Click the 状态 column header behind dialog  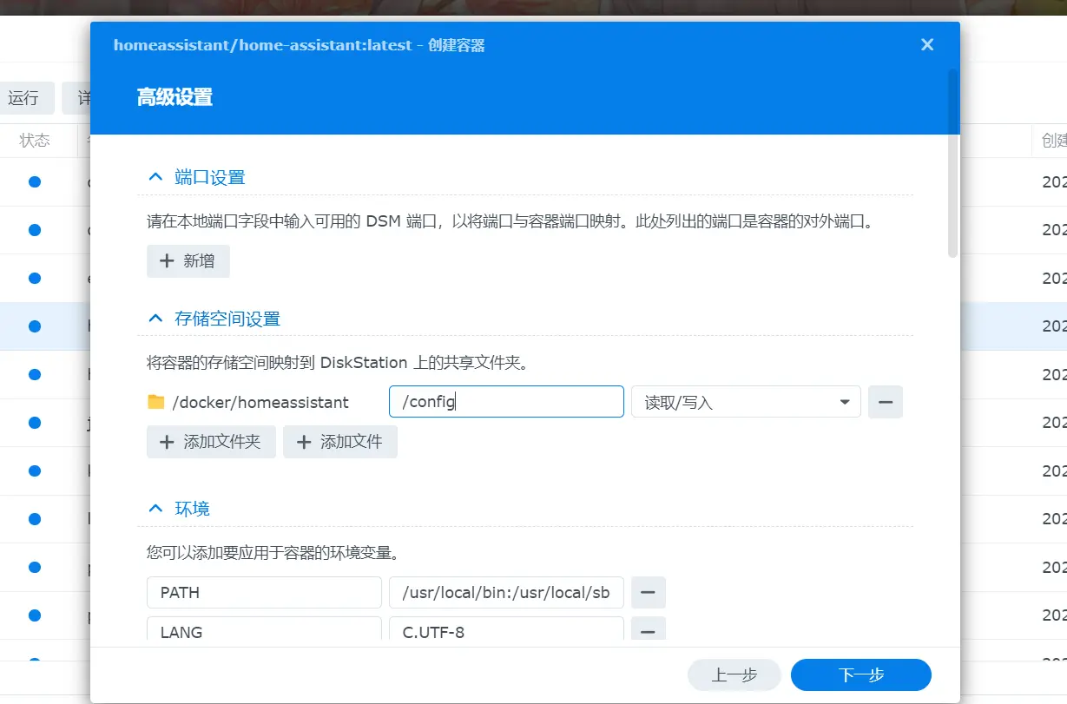35,141
